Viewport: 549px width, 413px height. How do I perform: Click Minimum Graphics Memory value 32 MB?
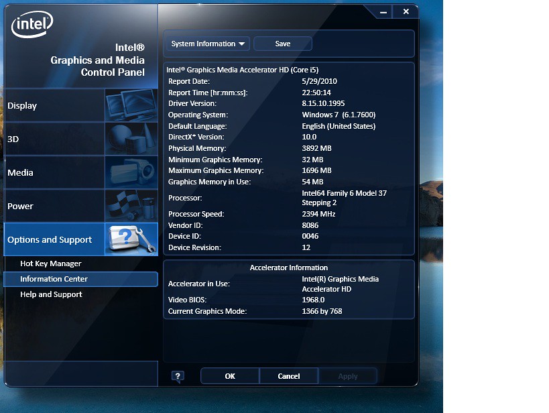point(312,160)
